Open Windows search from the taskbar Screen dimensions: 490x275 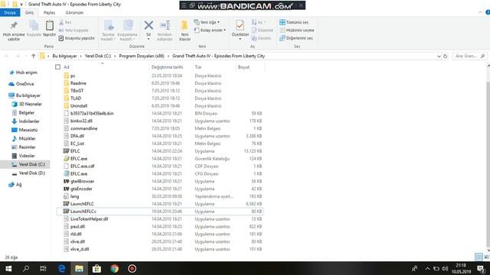pos(26,268)
